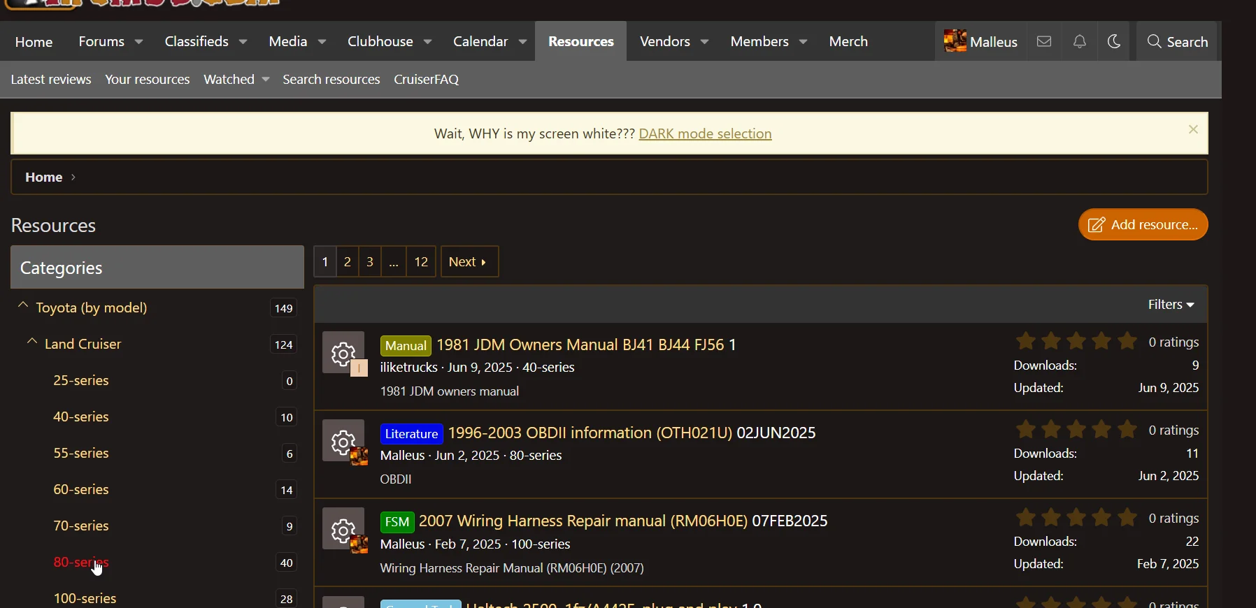This screenshot has height=608, width=1256.
Task: Select the 80-series category
Action: (x=81, y=563)
